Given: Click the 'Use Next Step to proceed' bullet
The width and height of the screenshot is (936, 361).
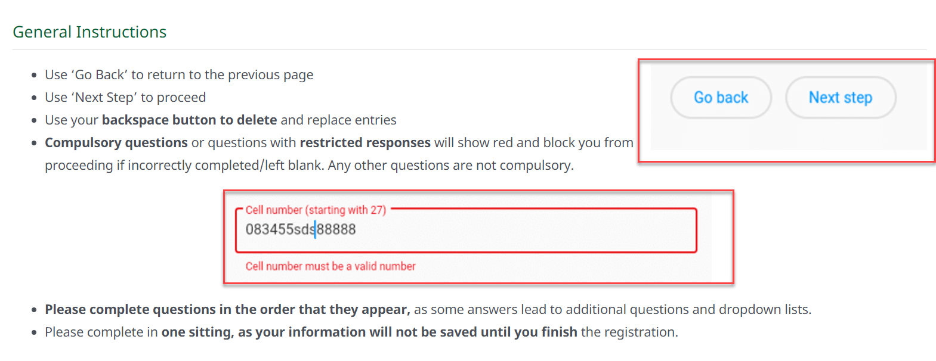Looking at the screenshot, I should pyautogui.click(x=125, y=98).
